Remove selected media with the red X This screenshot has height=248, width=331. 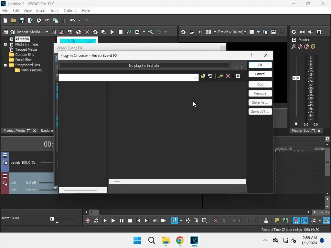[87, 32]
